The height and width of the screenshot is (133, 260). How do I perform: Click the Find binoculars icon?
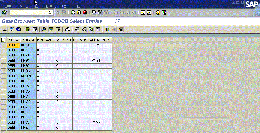tap(100, 12)
